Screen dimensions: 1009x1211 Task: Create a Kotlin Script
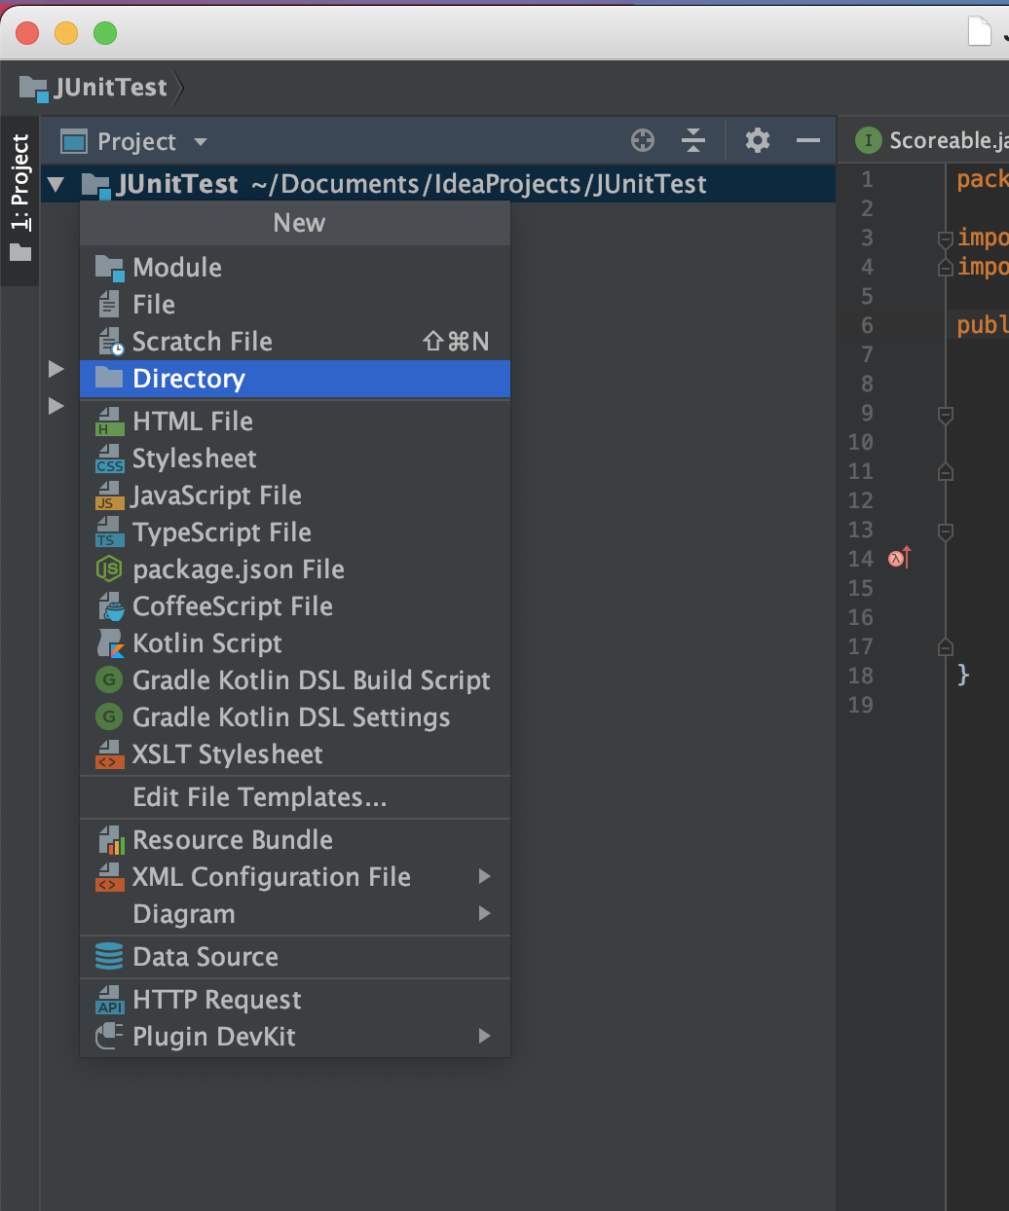pyautogui.click(x=294, y=643)
